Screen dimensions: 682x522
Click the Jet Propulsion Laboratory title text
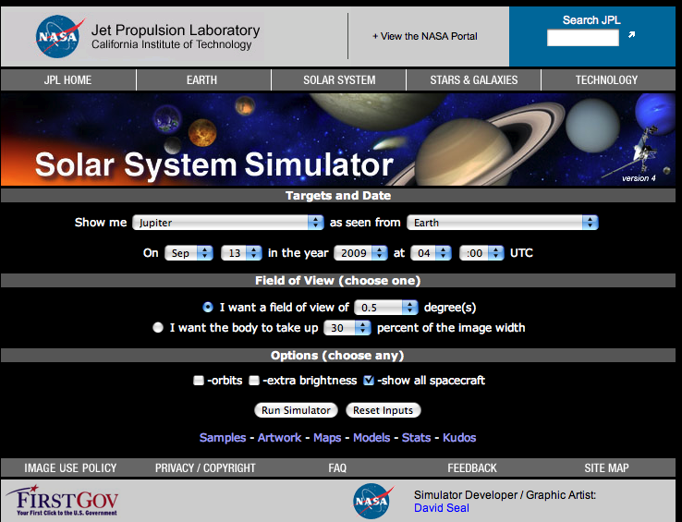(x=176, y=30)
